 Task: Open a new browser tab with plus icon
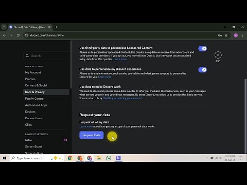click(x=56, y=27)
